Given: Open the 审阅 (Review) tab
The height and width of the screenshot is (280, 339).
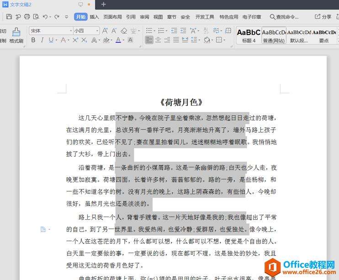Looking at the screenshot, I should point(144,17).
